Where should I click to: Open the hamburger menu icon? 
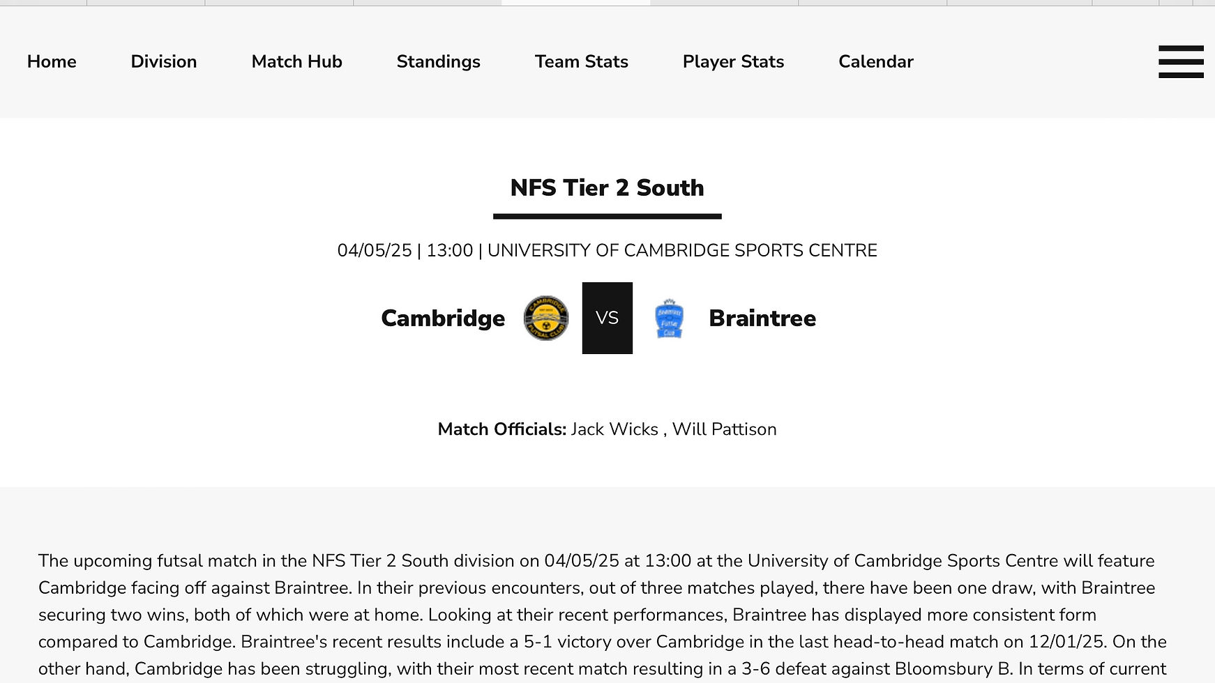(1180, 61)
